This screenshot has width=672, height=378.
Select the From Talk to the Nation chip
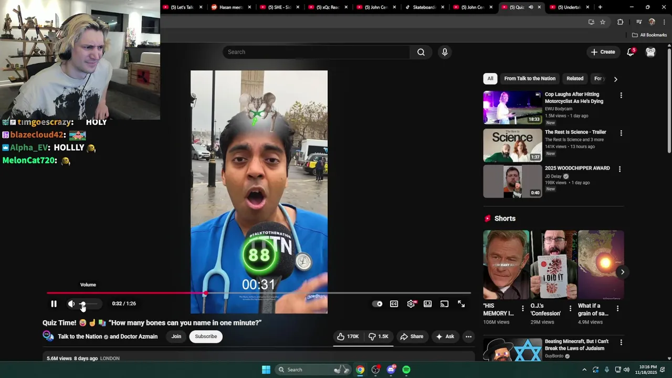tap(530, 79)
